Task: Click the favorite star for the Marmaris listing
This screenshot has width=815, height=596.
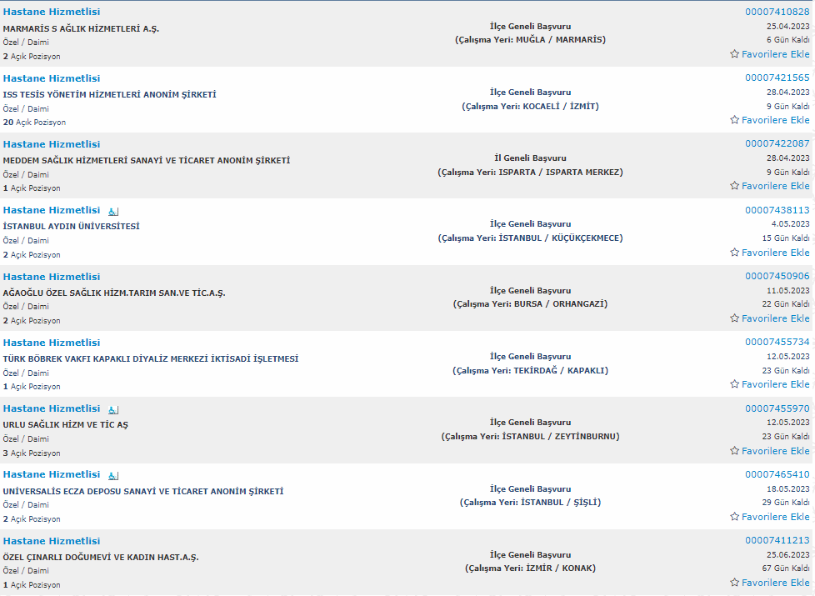Action: click(734, 54)
